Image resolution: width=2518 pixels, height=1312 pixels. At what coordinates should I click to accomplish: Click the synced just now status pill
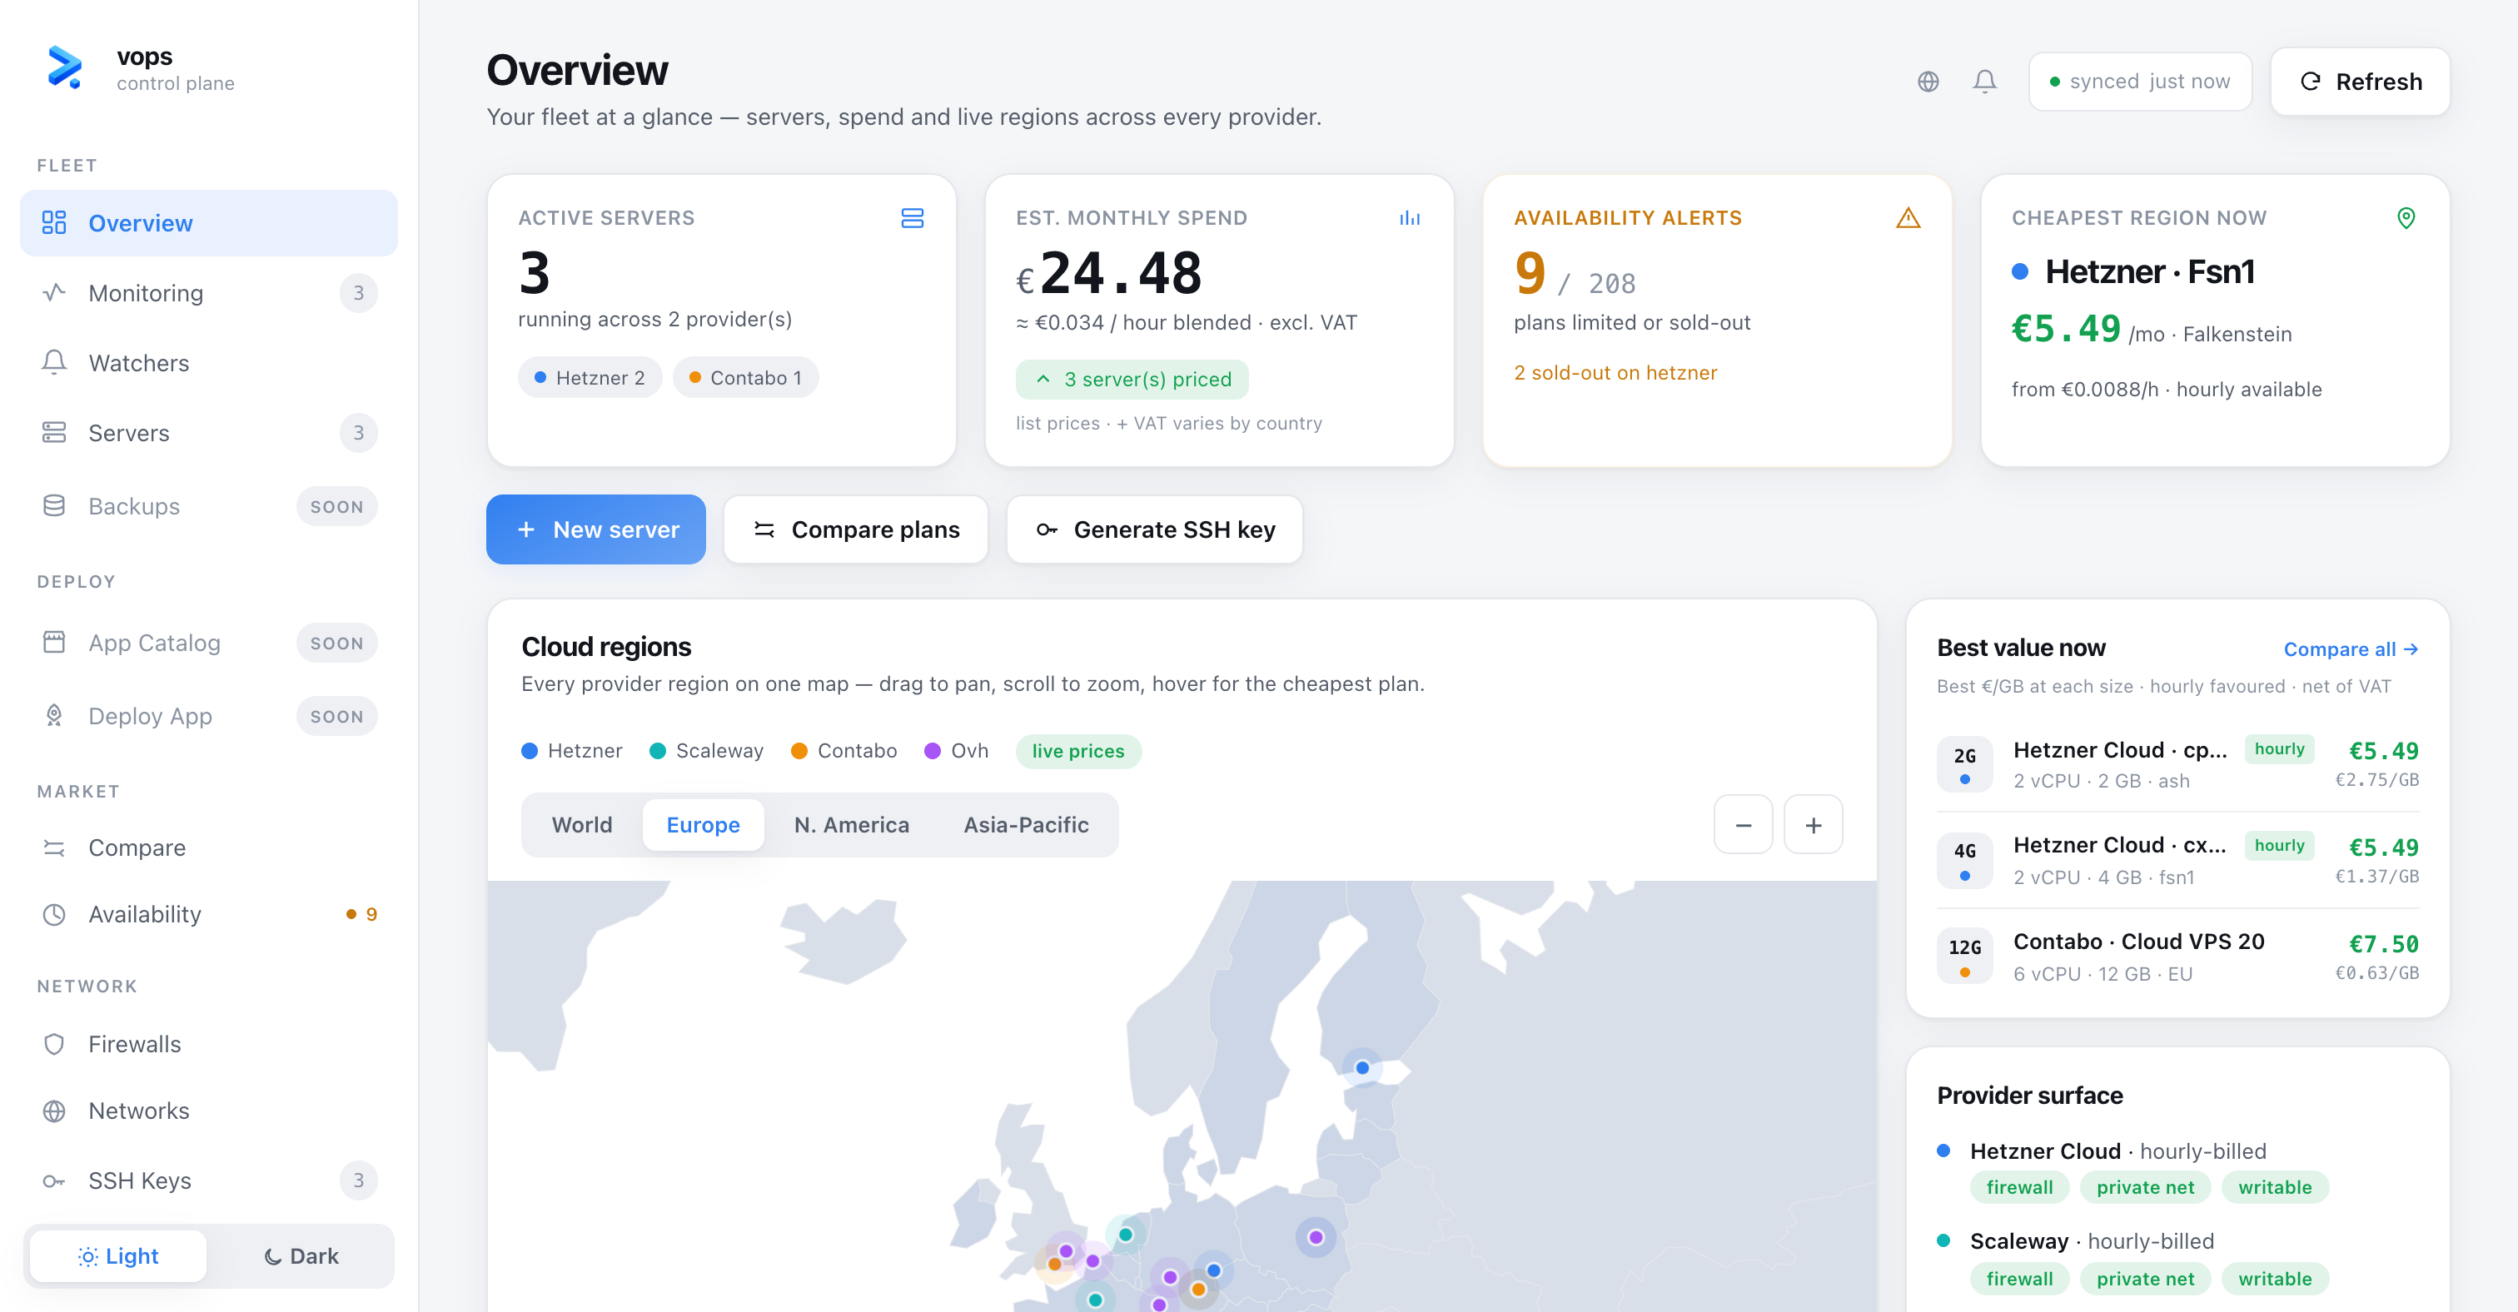point(2140,81)
